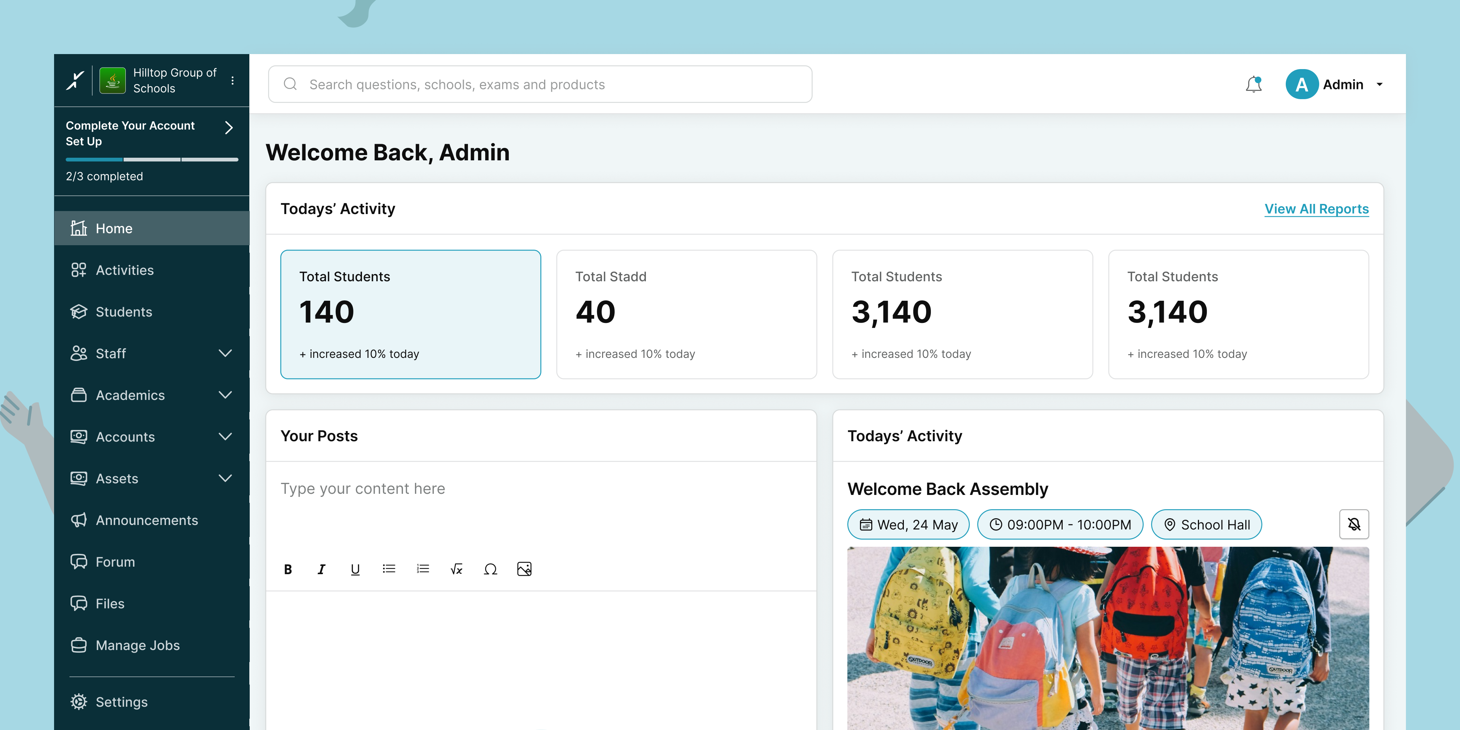1460x730 pixels.
Task: Open Forum from the sidebar
Action: (152, 562)
